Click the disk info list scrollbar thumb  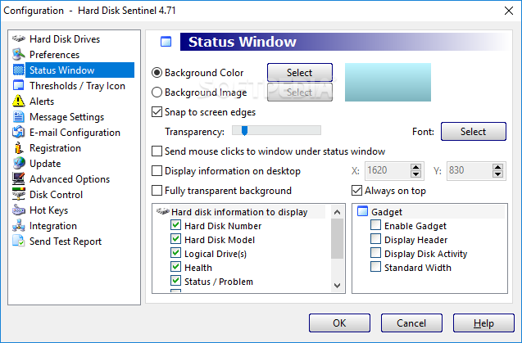[337, 238]
